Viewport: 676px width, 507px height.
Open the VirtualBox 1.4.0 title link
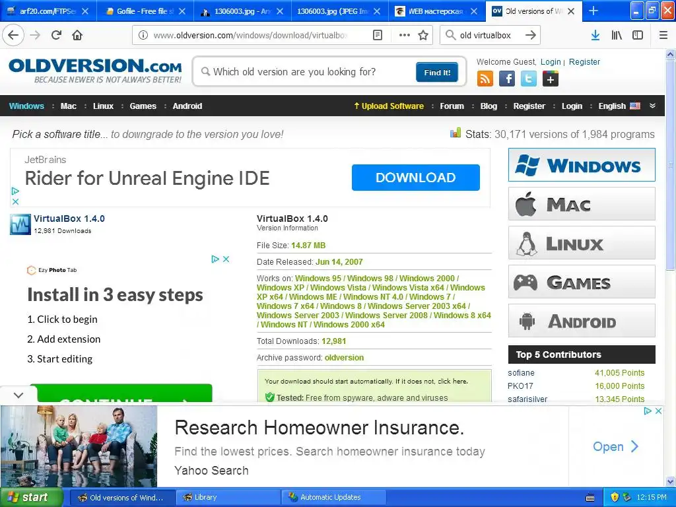pyautogui.click(x=69, y=219)
